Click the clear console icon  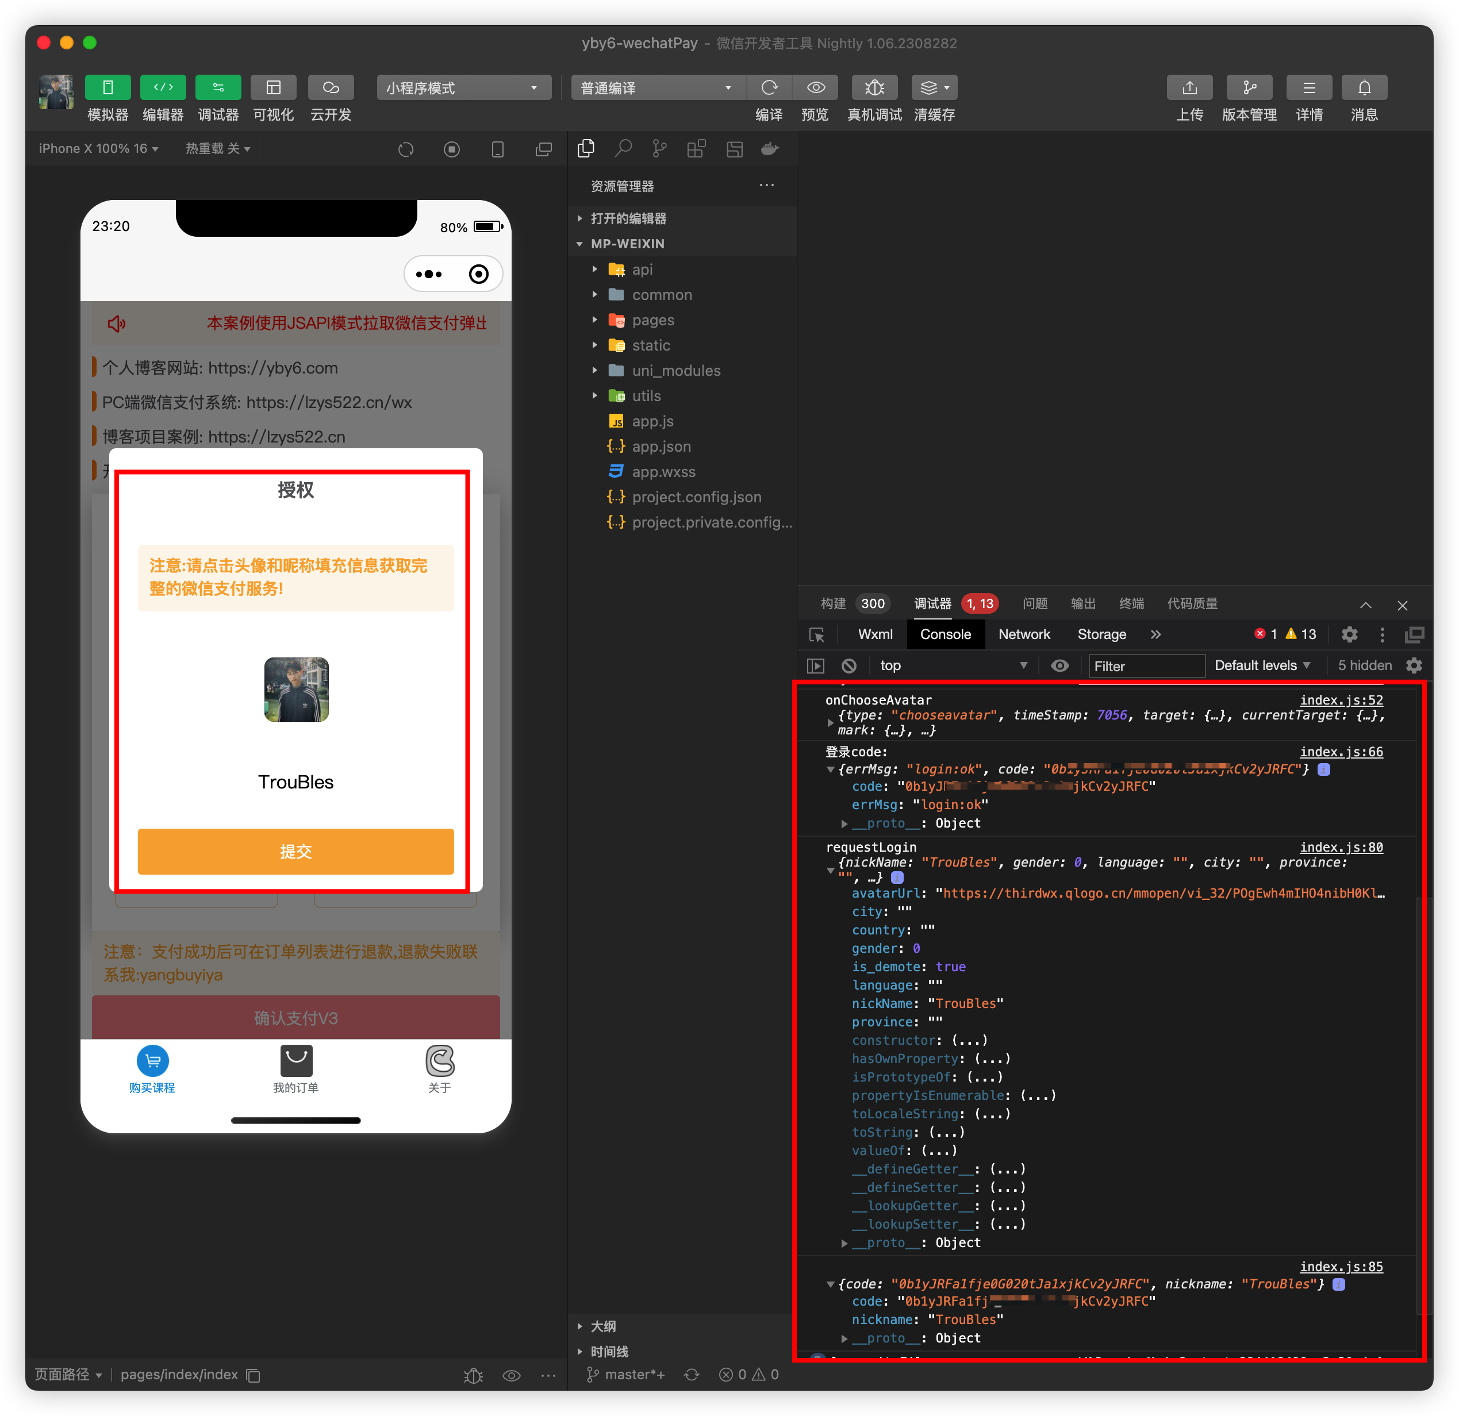click(848, 666)
